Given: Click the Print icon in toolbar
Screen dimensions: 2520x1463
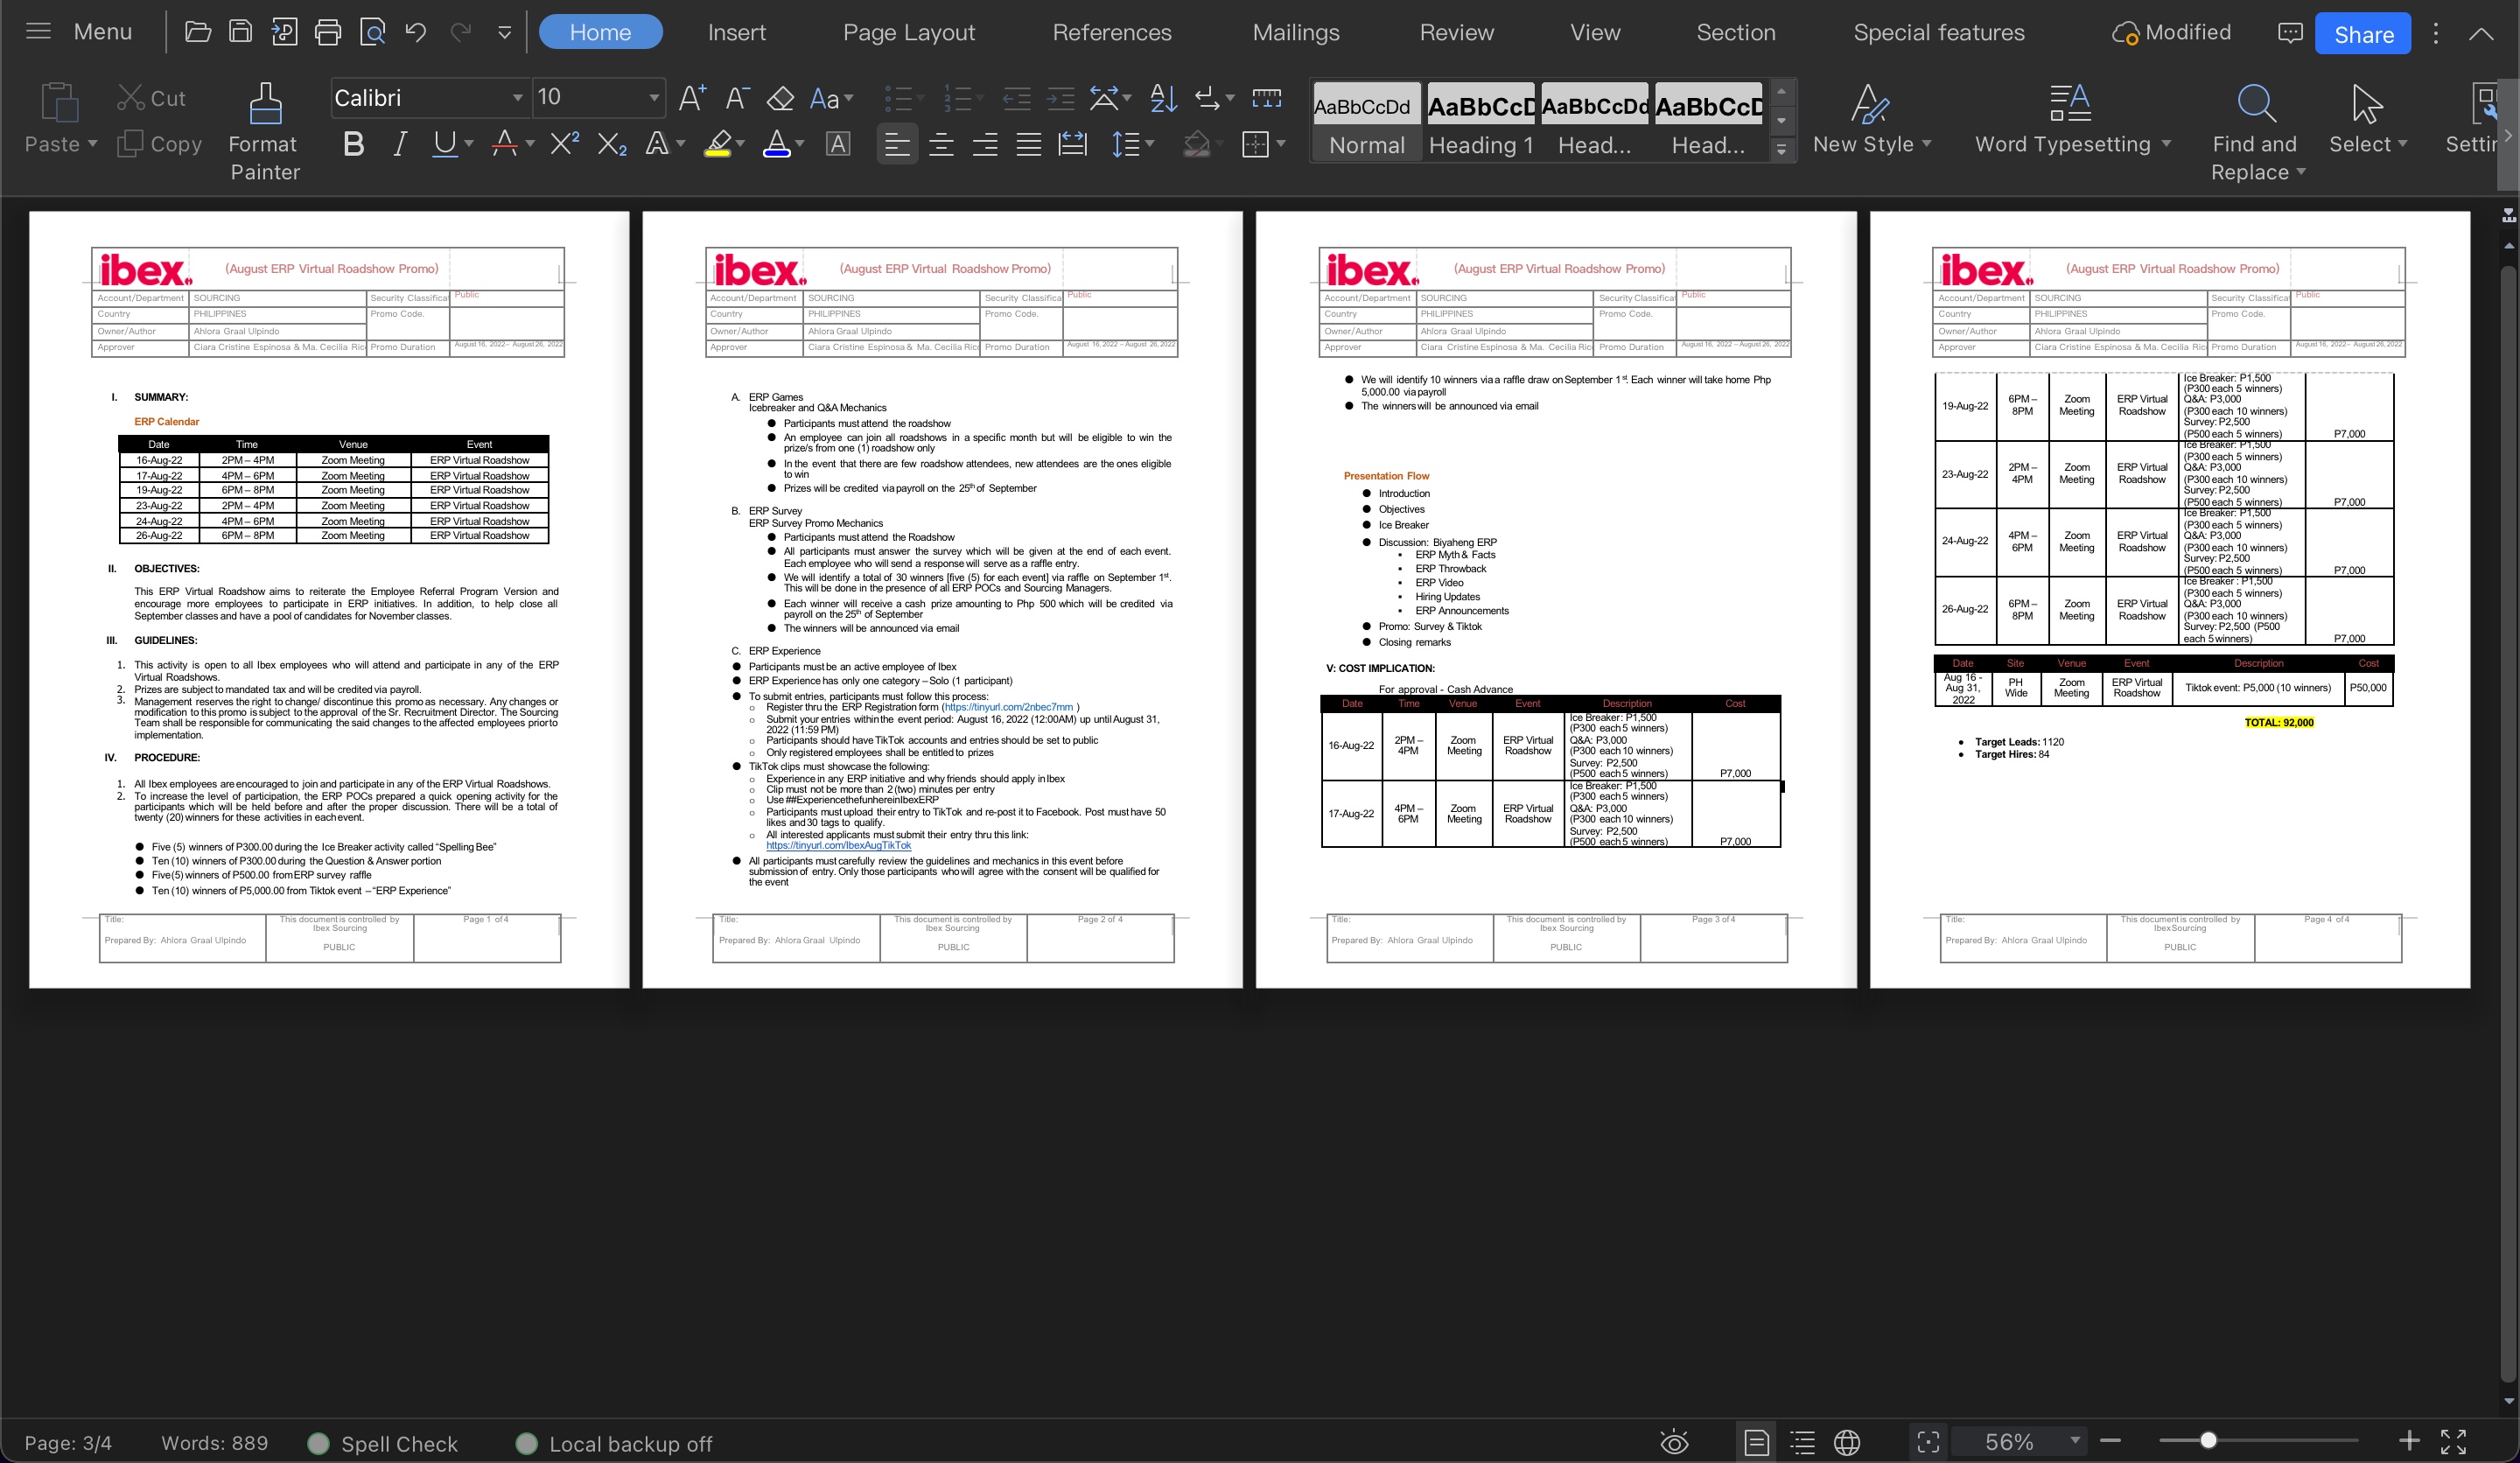Looking at the screenshot, I should pyautogui.click(x=328, y=33).
